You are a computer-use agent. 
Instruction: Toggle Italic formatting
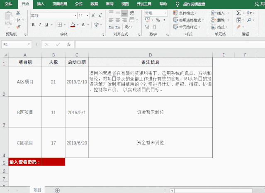tap(41, 25)
